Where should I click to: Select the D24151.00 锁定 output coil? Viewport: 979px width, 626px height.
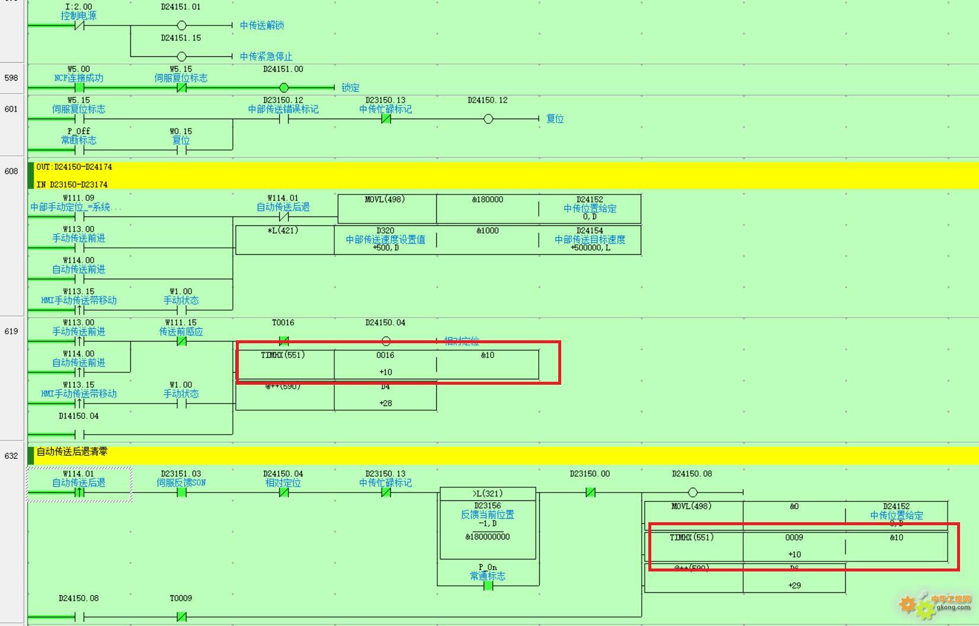[x=284, y=88]
